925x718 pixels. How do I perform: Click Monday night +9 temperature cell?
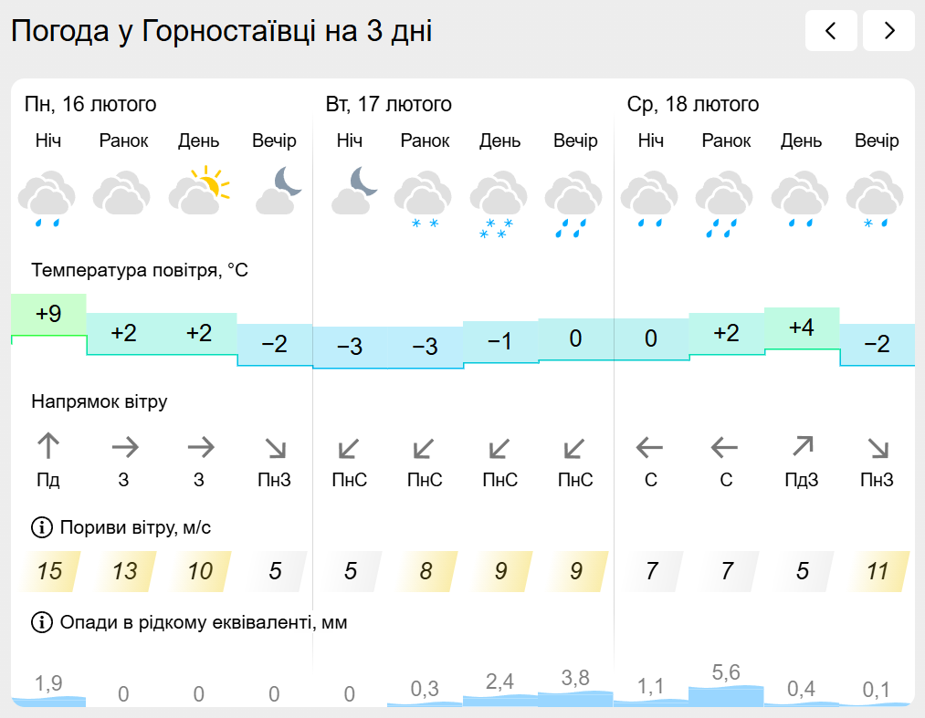pos(48,315)
